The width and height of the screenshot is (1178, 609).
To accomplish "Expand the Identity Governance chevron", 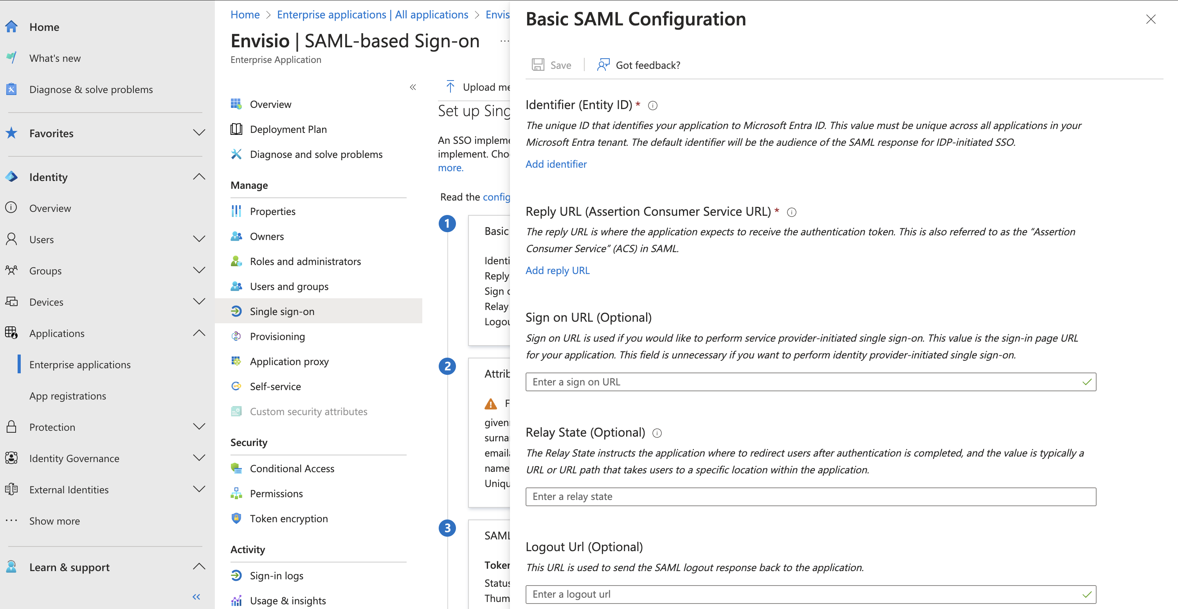I will [x=199, y=458].
